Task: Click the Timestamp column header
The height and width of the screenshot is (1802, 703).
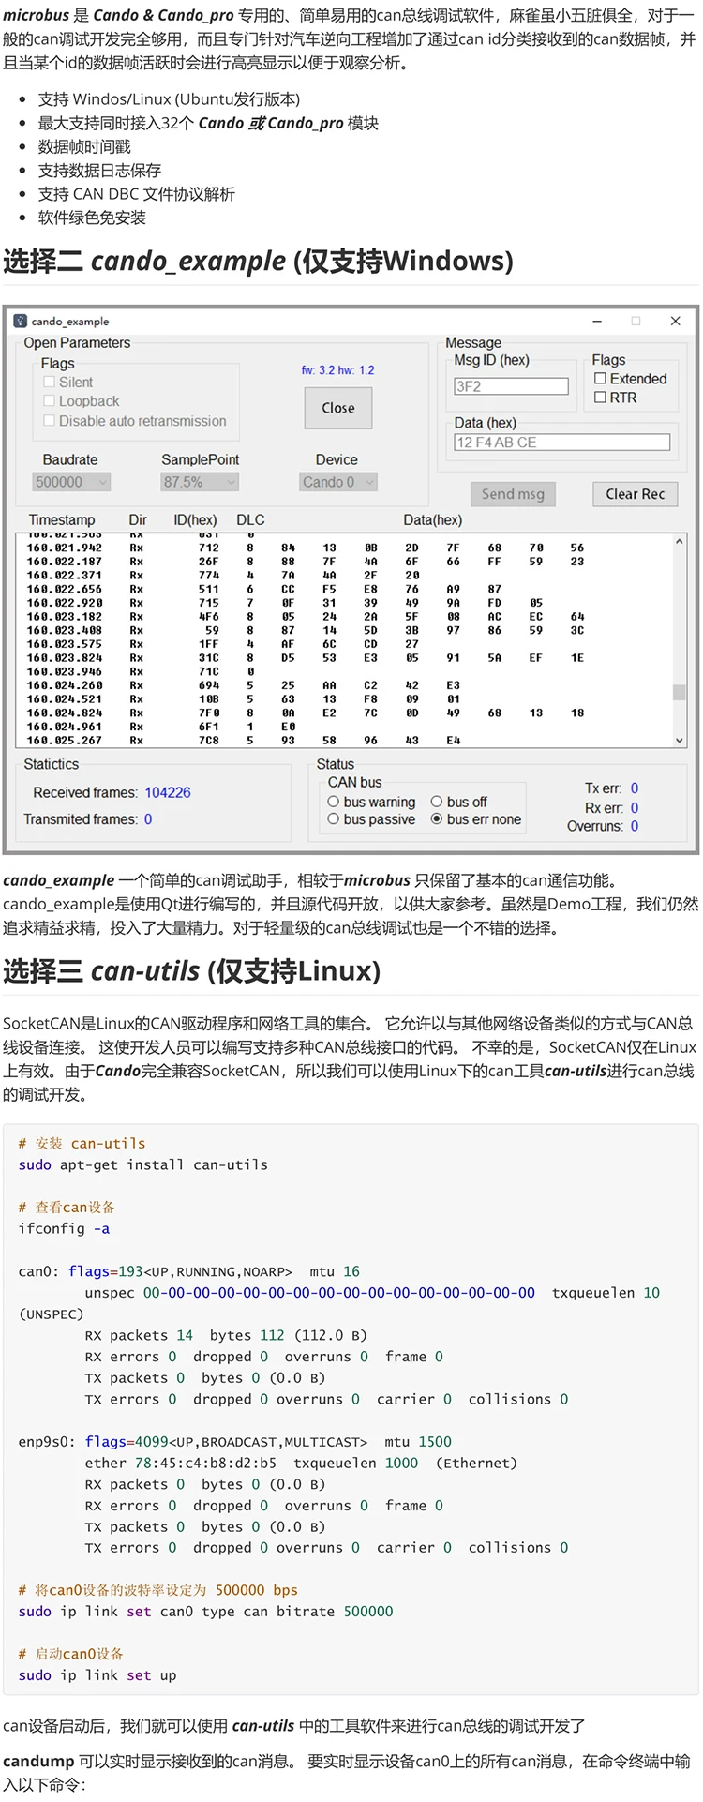Action: click(x=62, y=519)
